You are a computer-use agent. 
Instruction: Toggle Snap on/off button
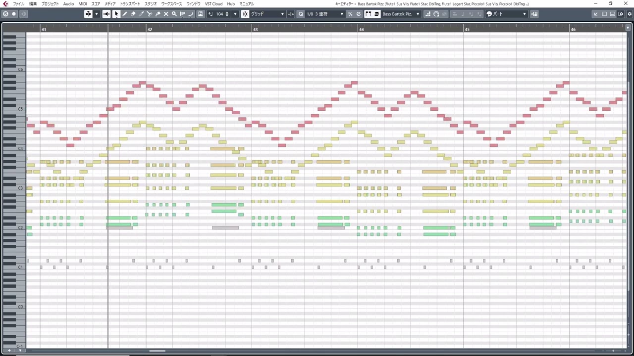click(245, 14)
